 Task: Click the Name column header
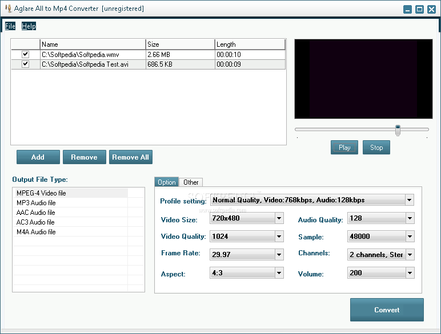[93, 44]
